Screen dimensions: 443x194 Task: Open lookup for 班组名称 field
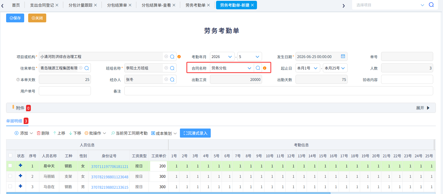click(172, 68)
